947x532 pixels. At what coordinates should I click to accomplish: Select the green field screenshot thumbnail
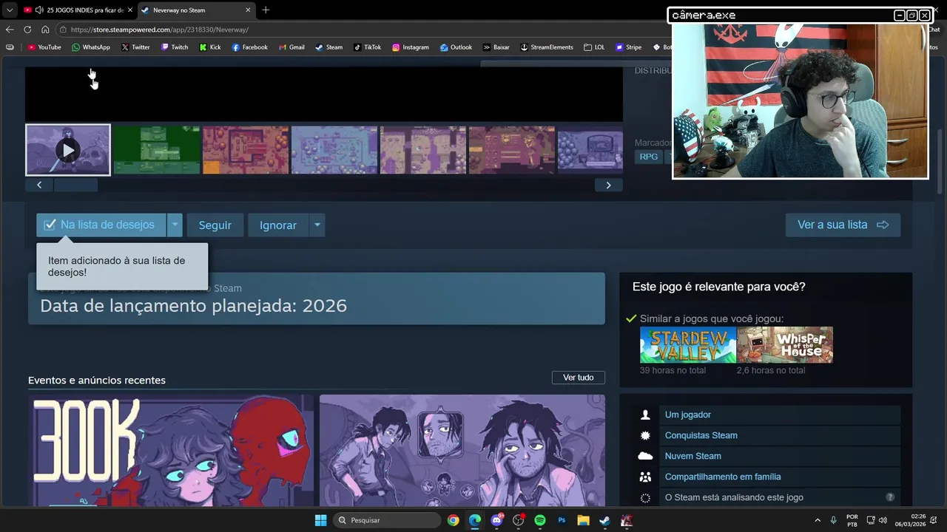click(x=157, y=150)
